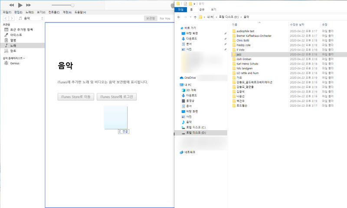
Task: Select the U2 rattle and hum folder
Action: click(247, 73)
